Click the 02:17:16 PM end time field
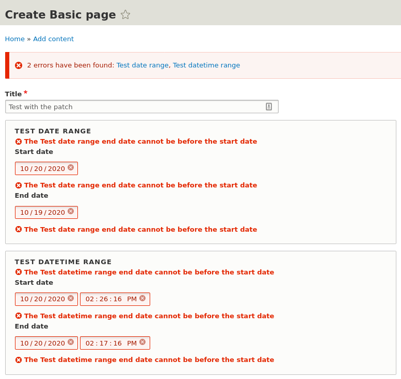 (x=115, y=343)
